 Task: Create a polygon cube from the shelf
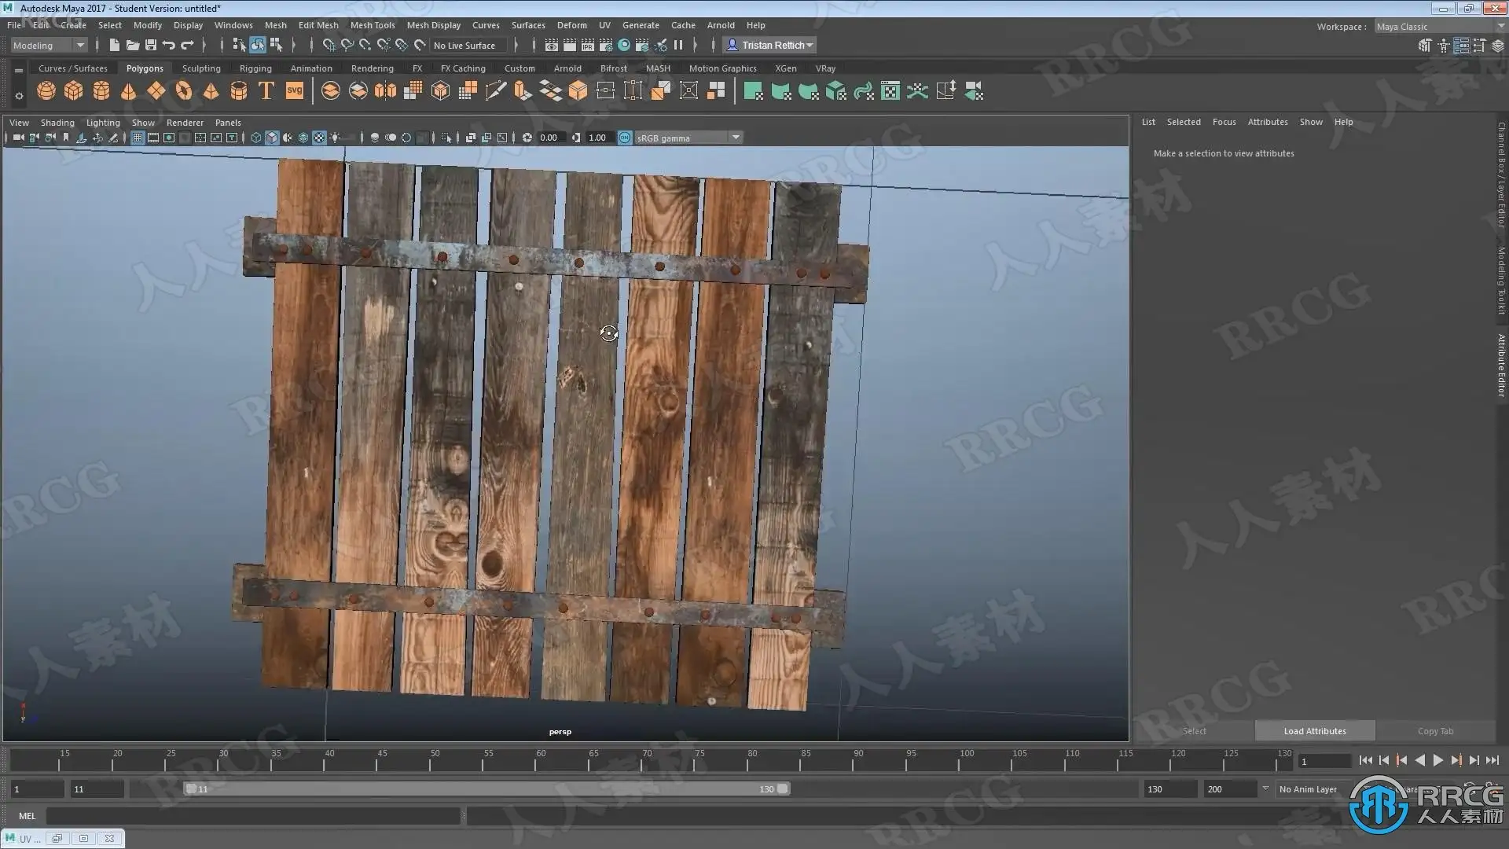73,91
